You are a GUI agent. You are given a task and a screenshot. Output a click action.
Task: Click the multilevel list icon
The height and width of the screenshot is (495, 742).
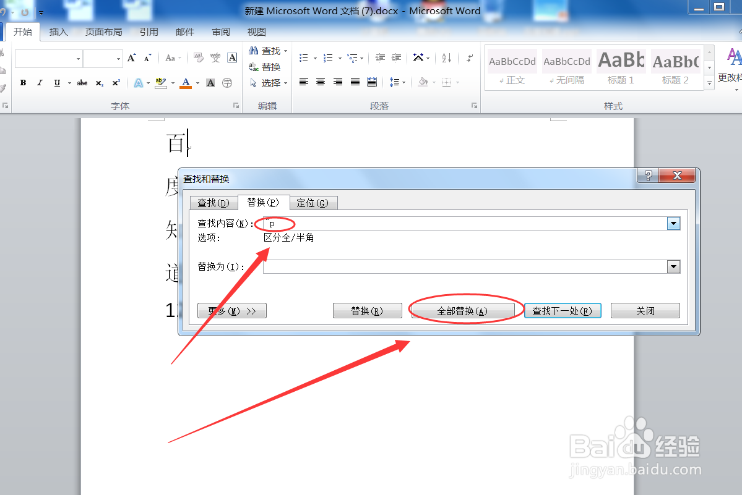point(353,57)
